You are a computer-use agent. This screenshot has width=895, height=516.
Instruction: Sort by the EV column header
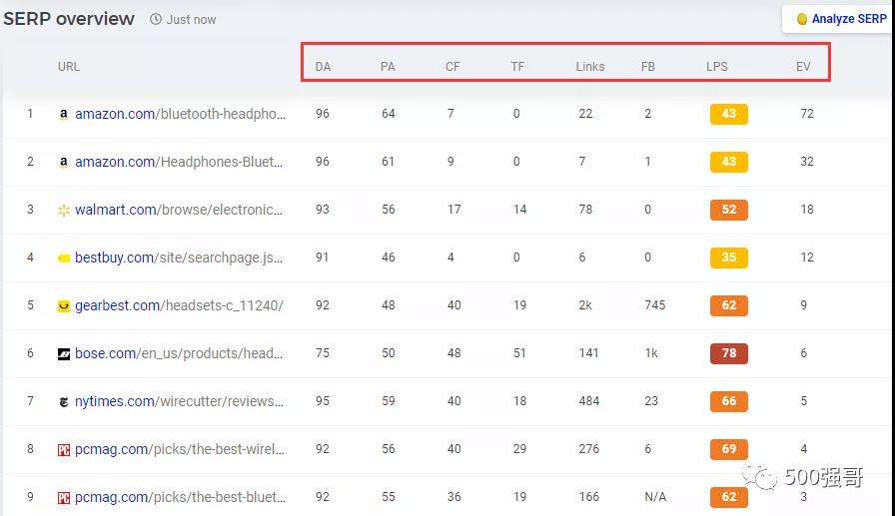coord(803,67)
